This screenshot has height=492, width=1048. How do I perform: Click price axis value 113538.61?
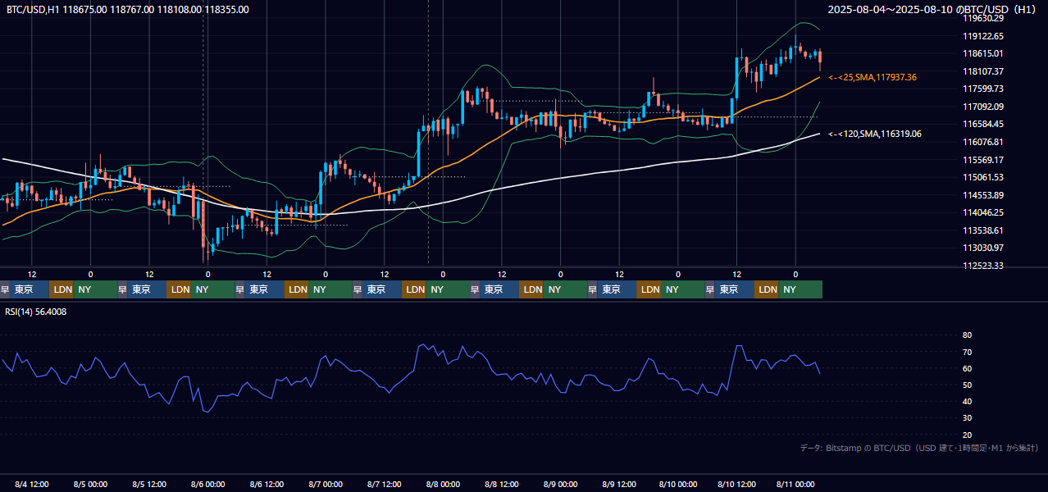pos(983,230)
